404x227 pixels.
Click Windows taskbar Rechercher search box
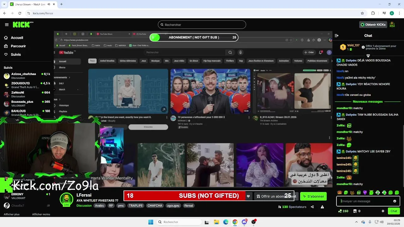click(179, 222)
